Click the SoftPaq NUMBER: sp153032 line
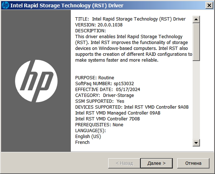 (x=105, y=84)
